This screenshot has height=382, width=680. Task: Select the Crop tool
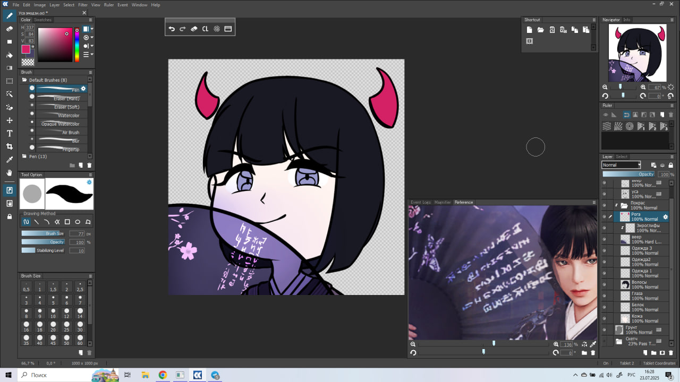[10, 146]
